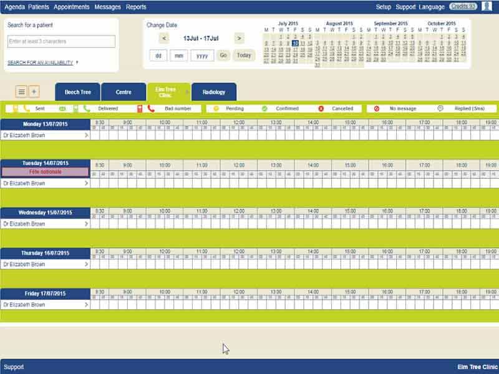This screenshot has height=374, width=499.
Task: Expand Dr Elizabeth Brown row on Friday
Action: tap(87, 305)
